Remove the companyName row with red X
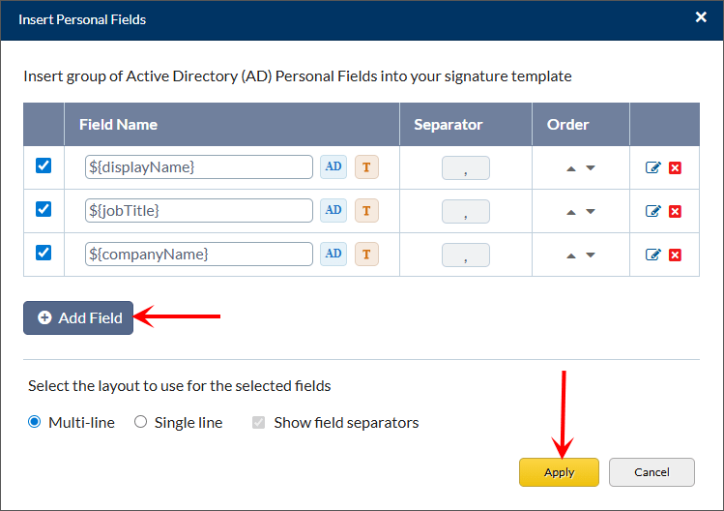Screen dimensions: 724x511 point(675,255)
